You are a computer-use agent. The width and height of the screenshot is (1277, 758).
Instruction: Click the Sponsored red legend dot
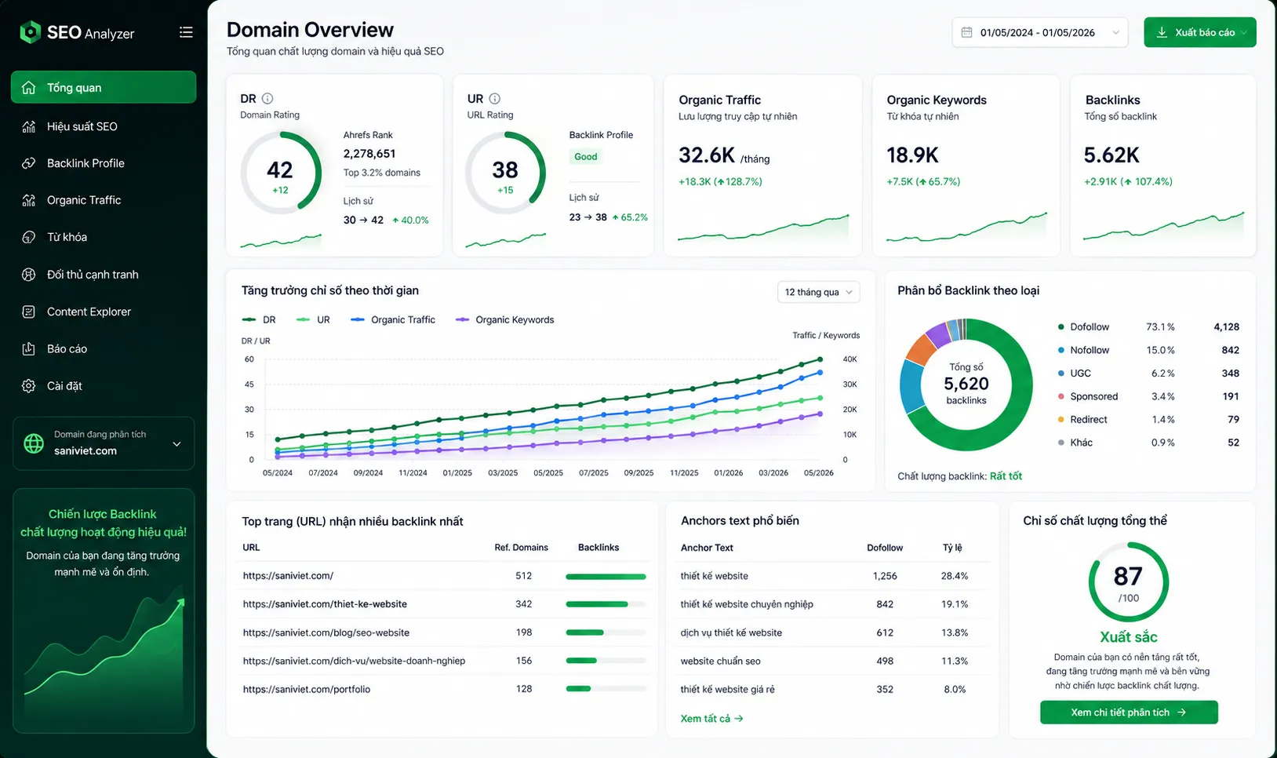[1061, 396]
